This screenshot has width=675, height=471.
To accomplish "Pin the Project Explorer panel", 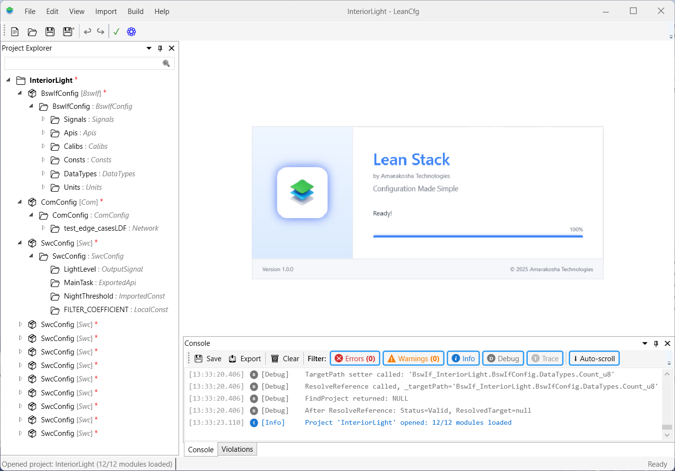I will (160, 48).
